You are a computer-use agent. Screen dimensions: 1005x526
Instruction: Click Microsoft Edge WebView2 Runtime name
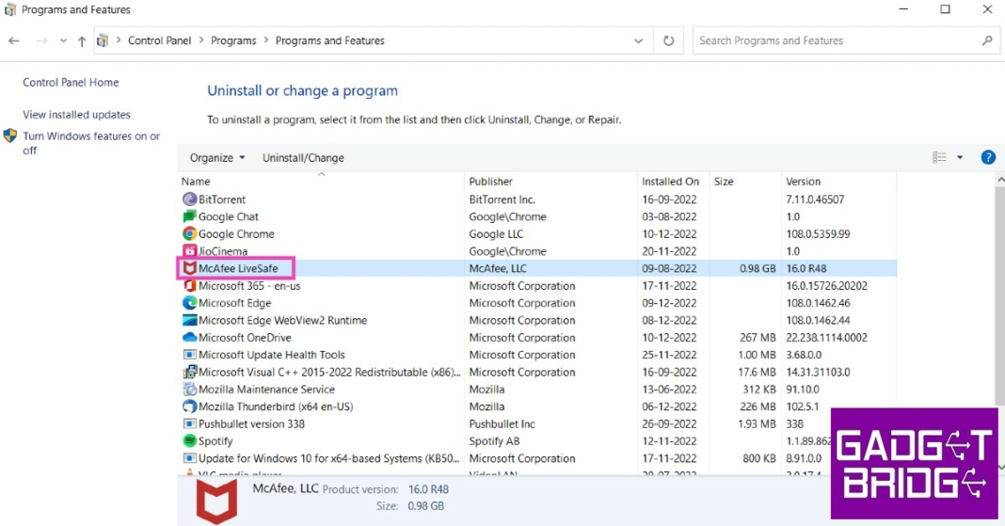[282, 320]
